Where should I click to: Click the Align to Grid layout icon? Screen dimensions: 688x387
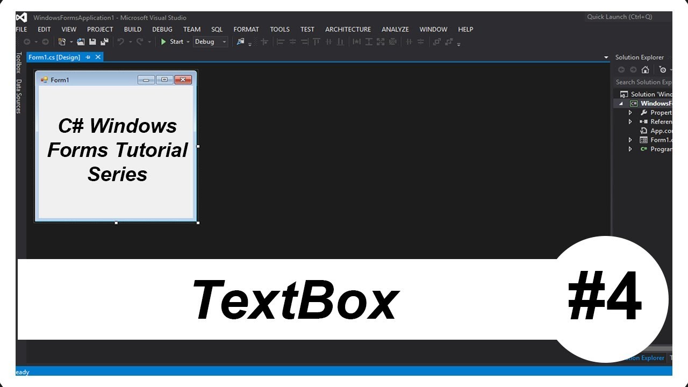click(264, 42)
